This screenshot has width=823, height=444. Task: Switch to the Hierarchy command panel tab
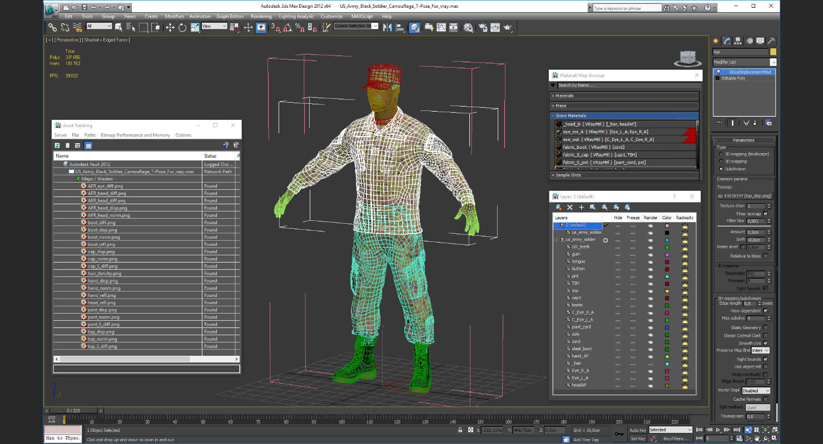pyautogui.click(x=738, y=41)
